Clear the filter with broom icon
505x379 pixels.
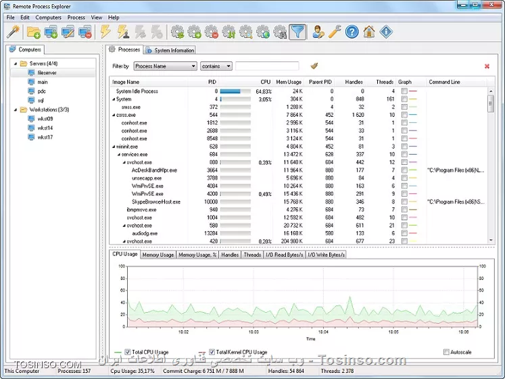coord(314,66)
